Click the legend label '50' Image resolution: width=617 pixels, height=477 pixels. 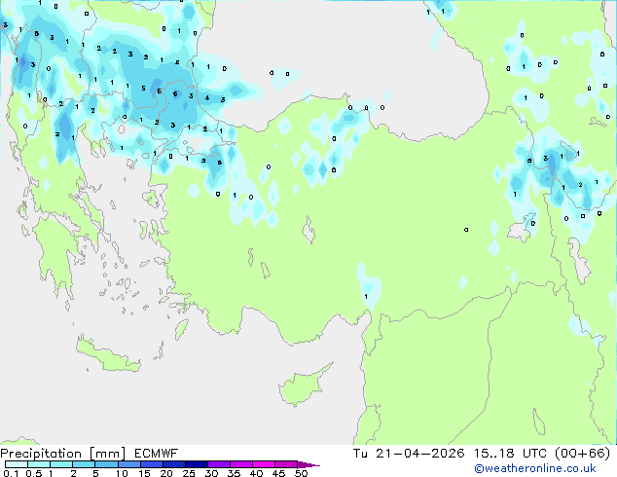click(x=301, y=473)
